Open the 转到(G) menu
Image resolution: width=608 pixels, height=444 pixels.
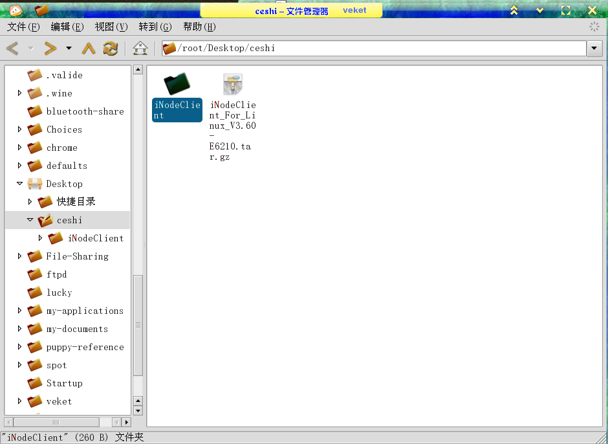(x=155, y=27)
